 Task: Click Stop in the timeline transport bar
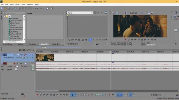(54, 95)
